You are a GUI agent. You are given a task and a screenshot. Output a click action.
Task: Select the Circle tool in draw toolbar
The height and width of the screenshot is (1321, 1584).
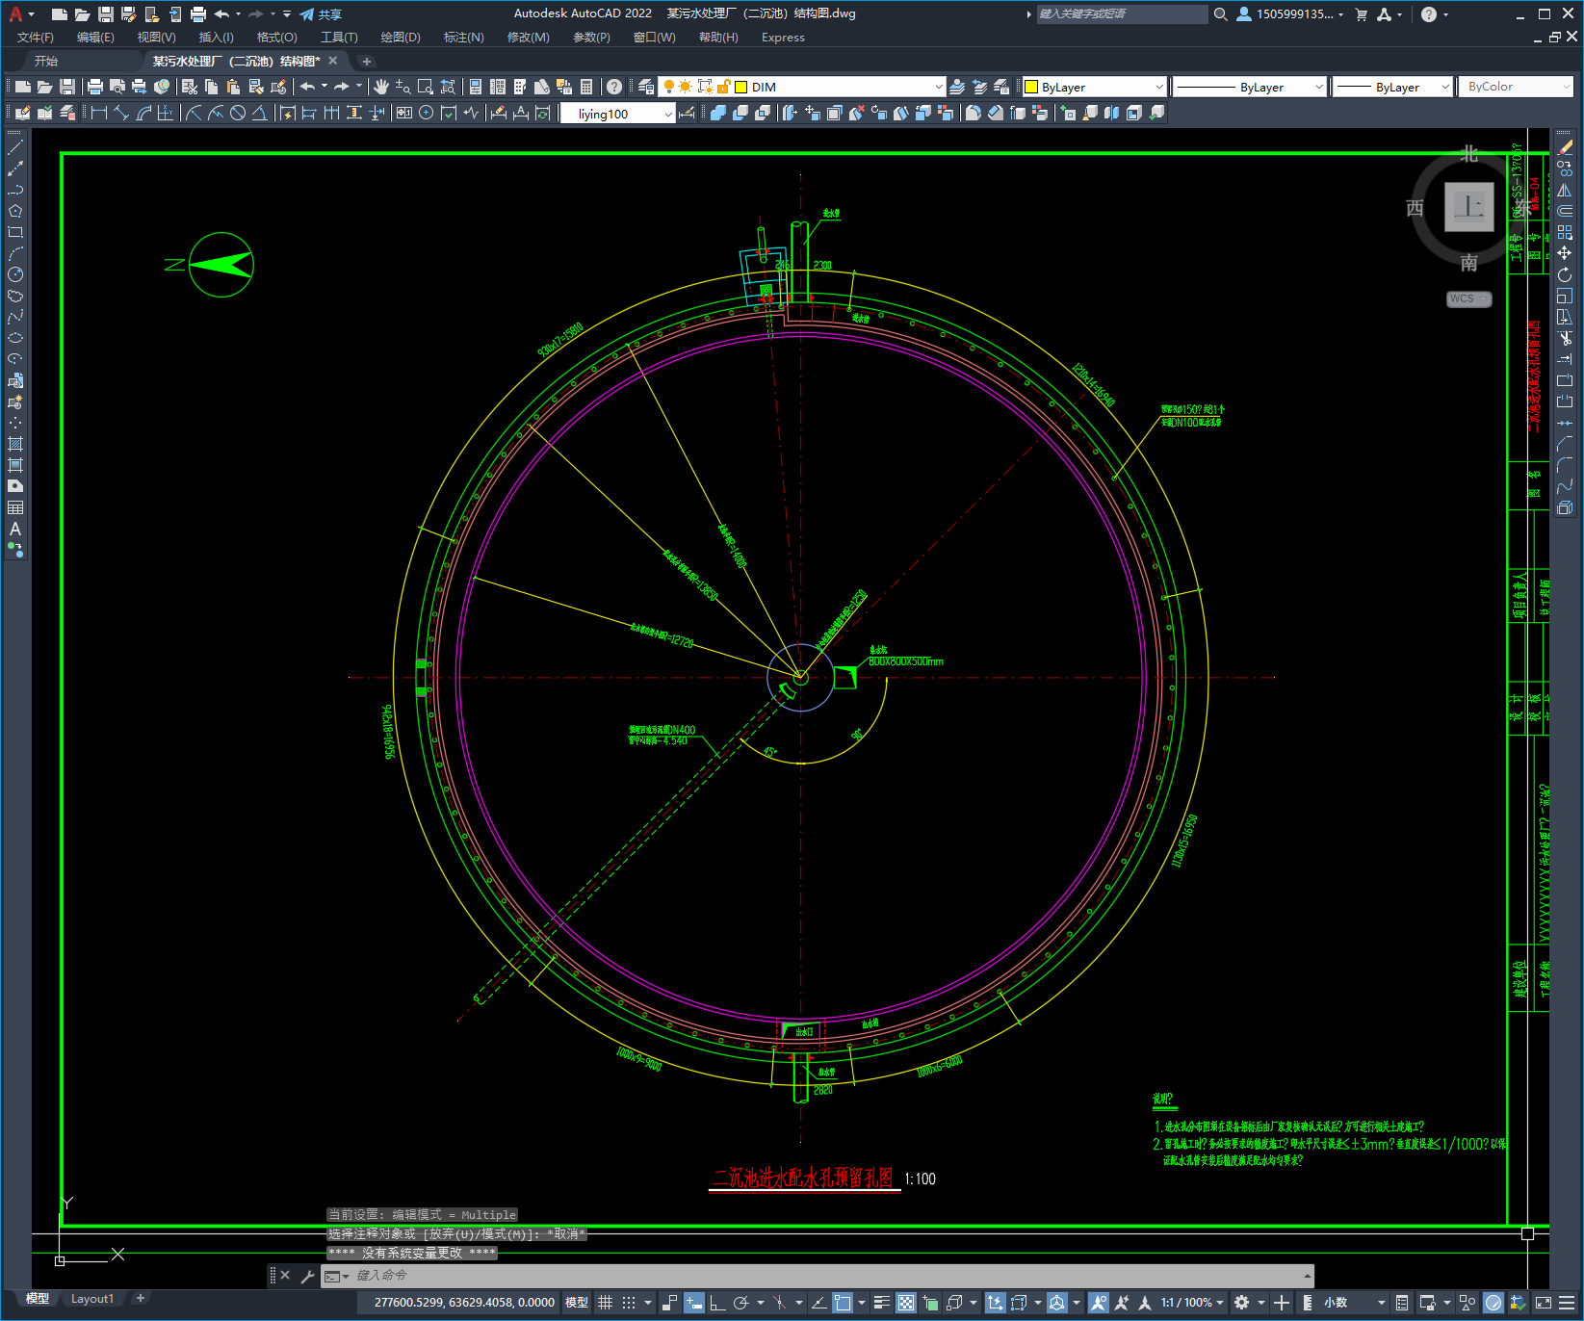[x=15, y=274]
